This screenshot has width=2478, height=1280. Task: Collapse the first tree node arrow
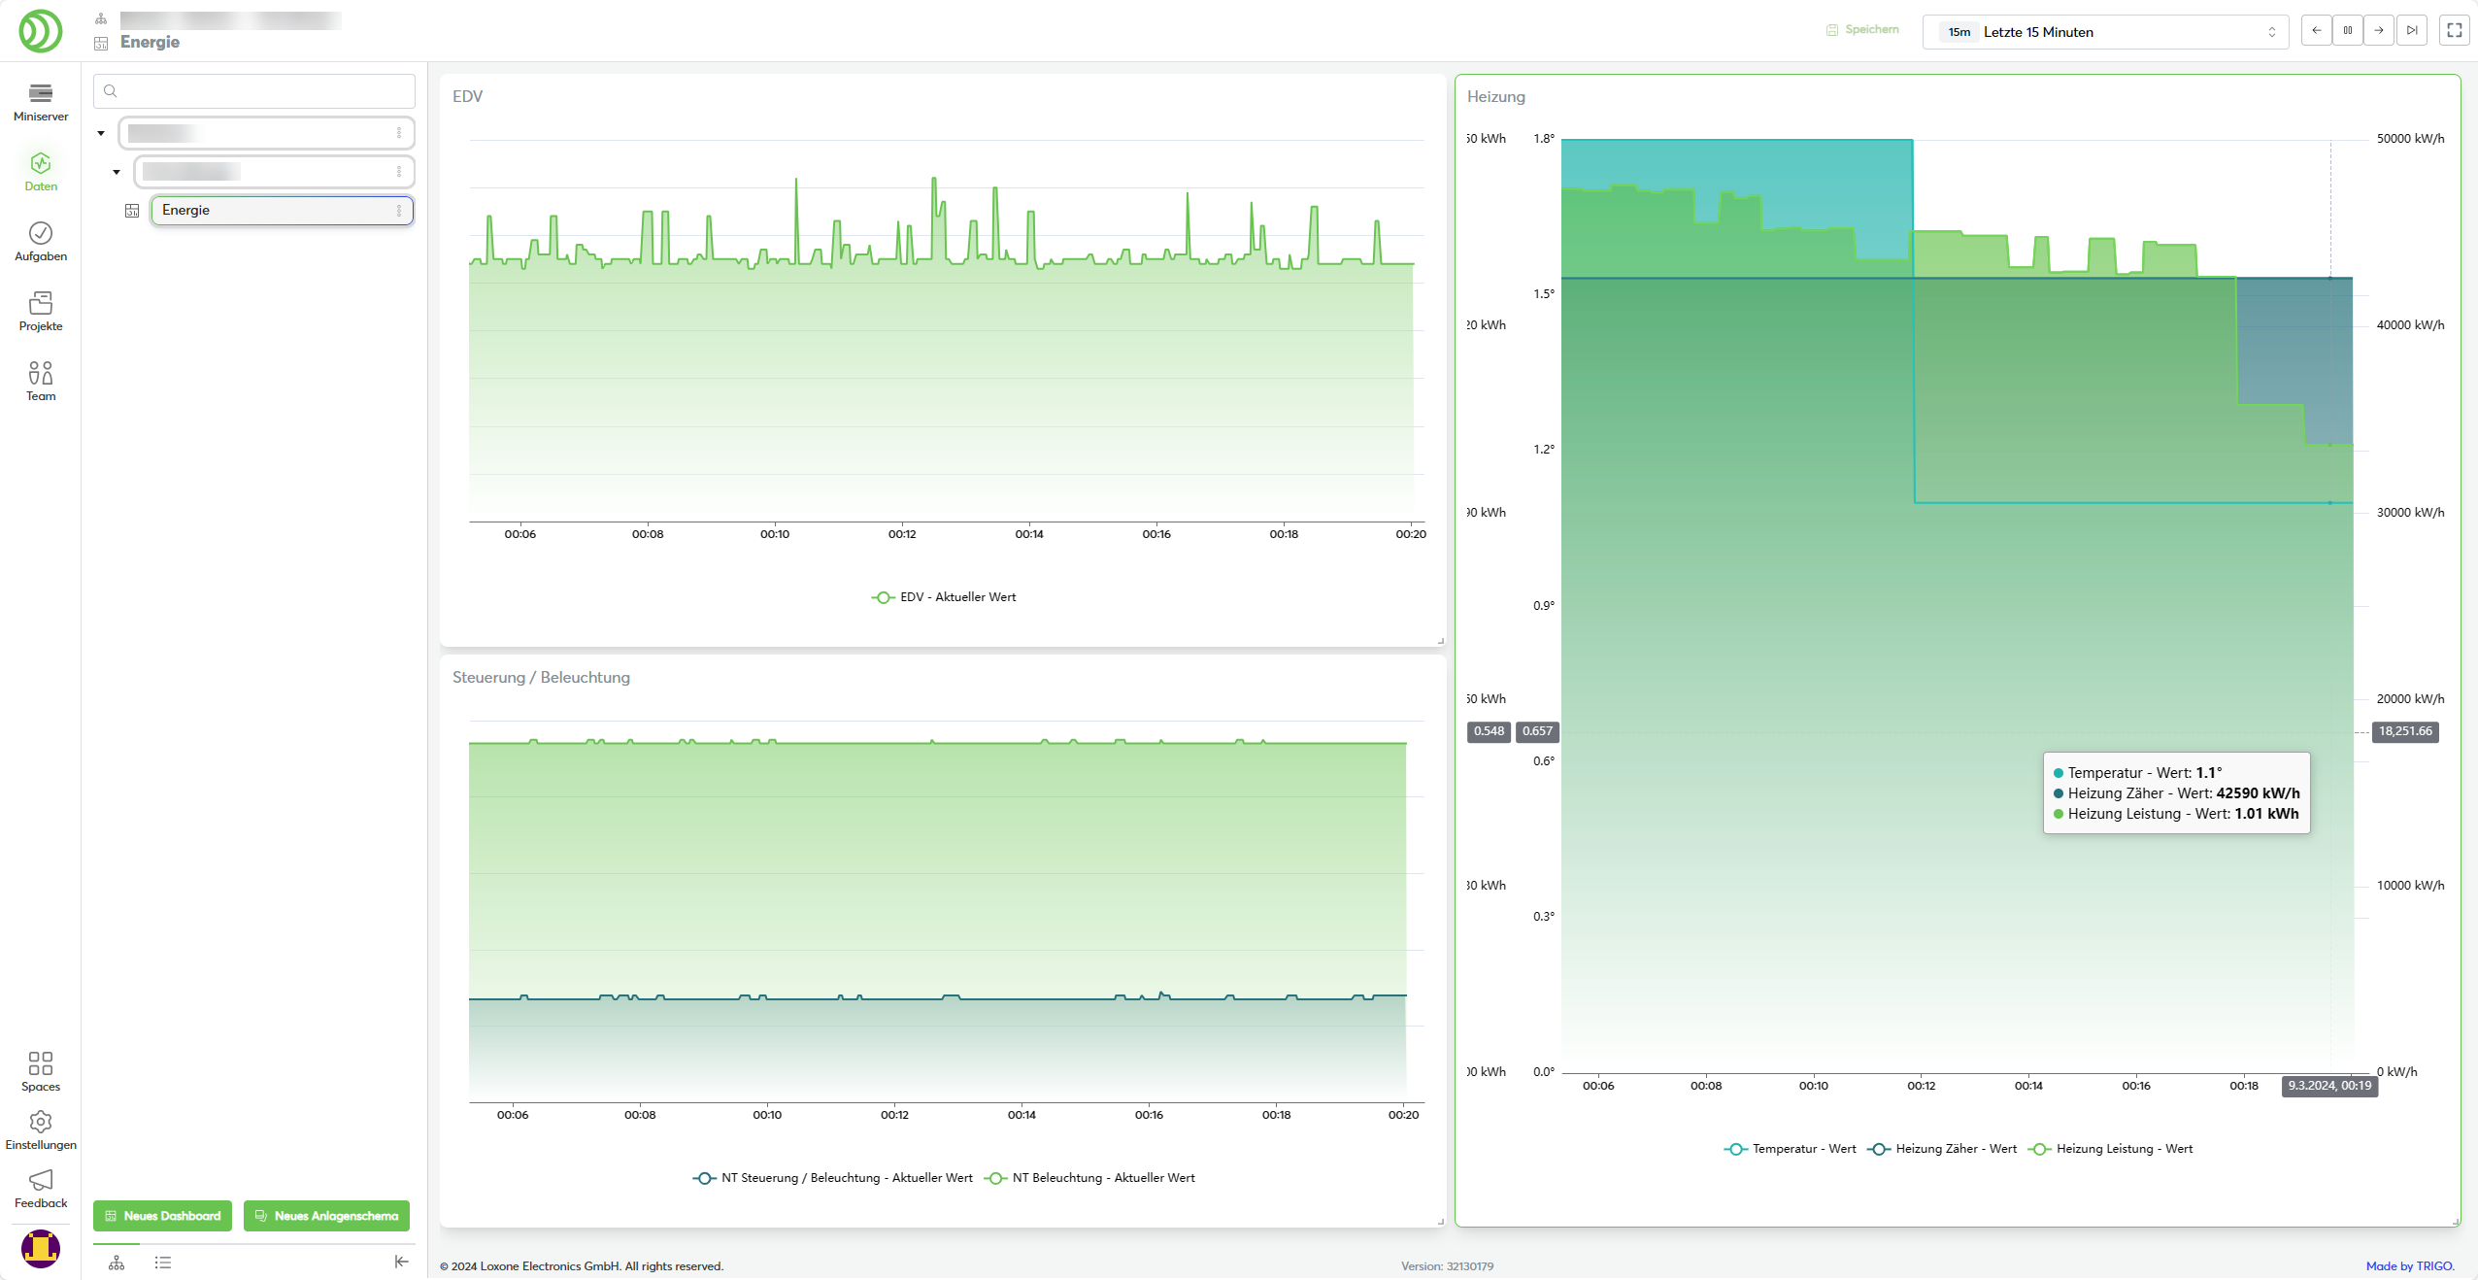click(x=101, y=133)
